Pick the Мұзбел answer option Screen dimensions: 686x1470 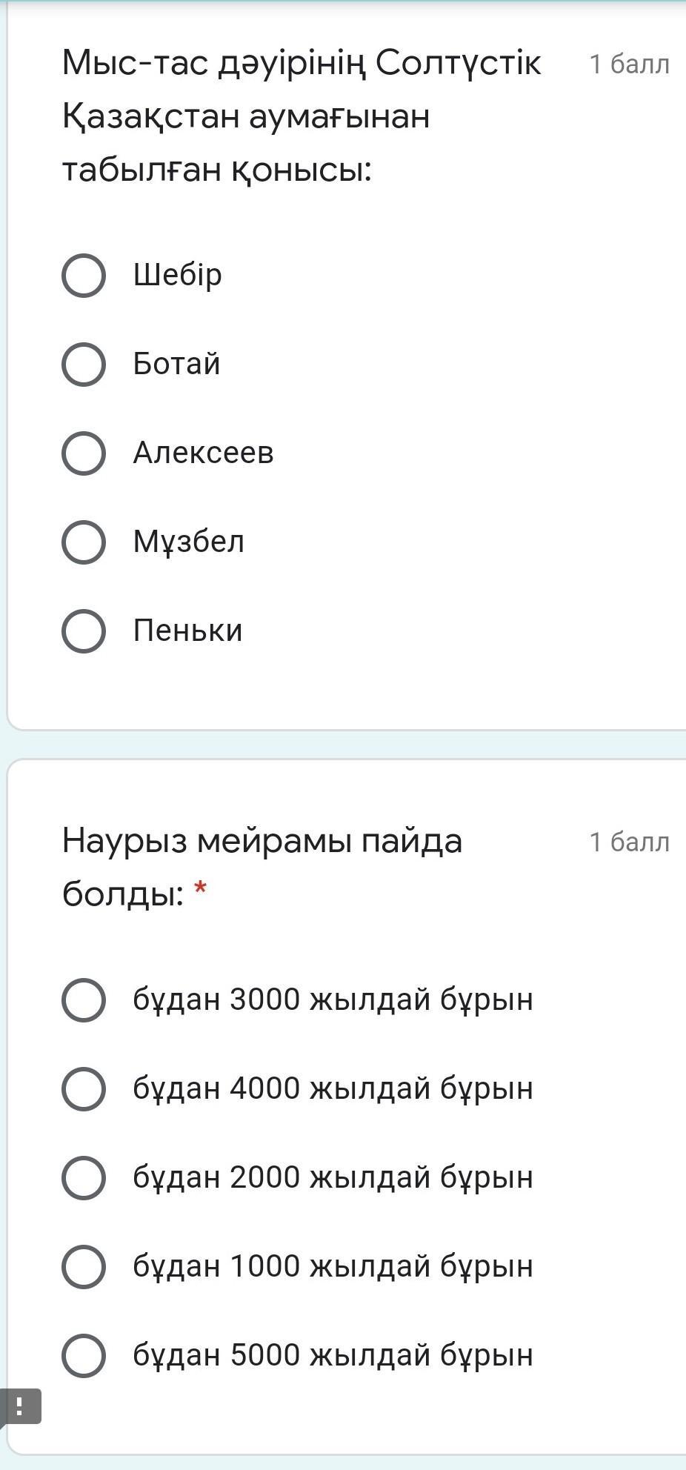click(x=83, y=542)
